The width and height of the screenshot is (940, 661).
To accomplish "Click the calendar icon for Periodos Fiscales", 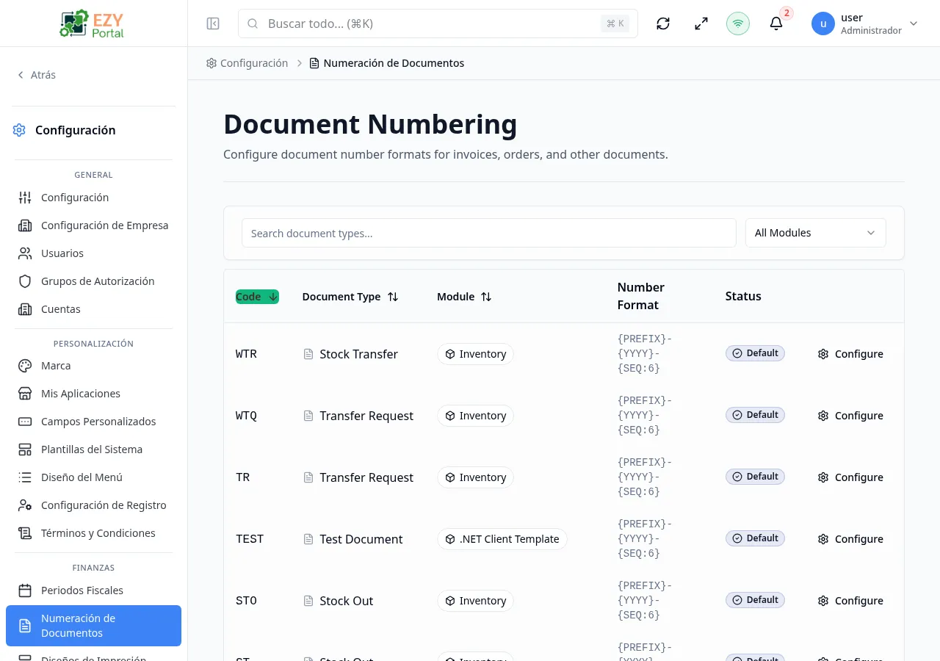I will [x=25, y=590].
